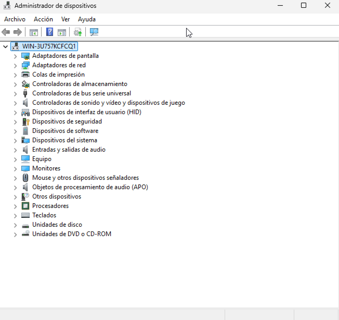339x320 pixels.
Task: Select the Controladoras de bus serie universal label
Action: click(82, 93)
